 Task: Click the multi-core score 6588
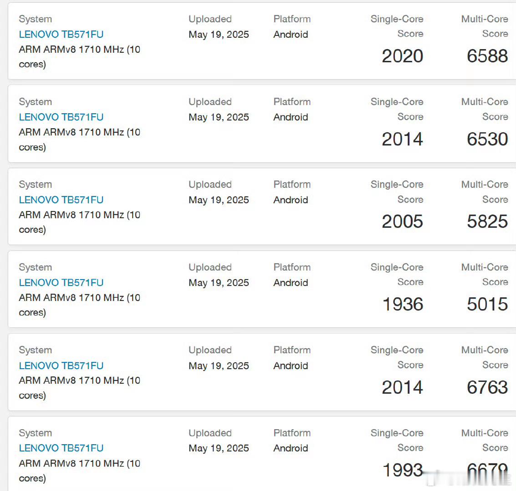[x=487, y=56]
